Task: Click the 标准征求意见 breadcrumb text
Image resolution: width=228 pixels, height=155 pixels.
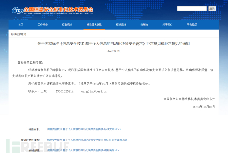Action: pyautogui.click(x=19, y=34)
